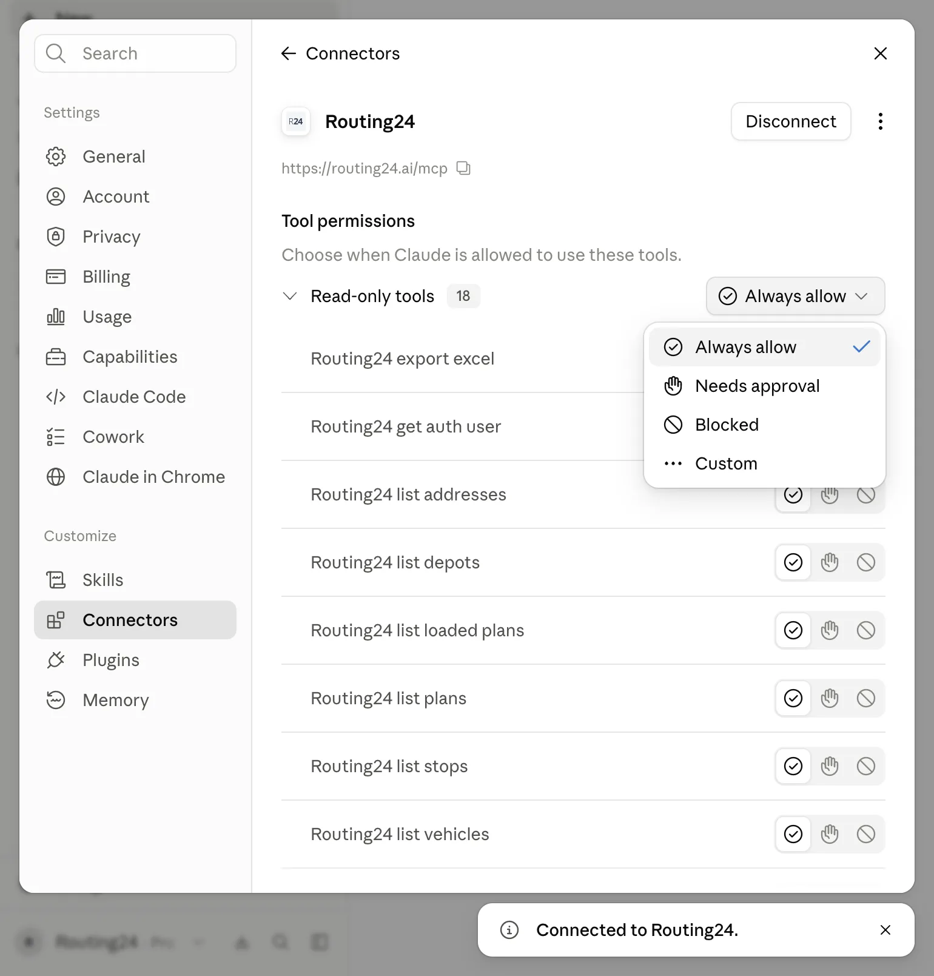The height and width of the screenshot is (976, 934).
Task: Block the list vehicles tool
Action: click(x=866, y=834)
